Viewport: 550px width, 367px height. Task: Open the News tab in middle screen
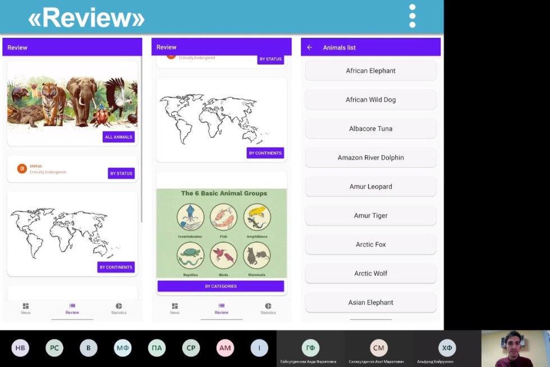pos(175,309)
